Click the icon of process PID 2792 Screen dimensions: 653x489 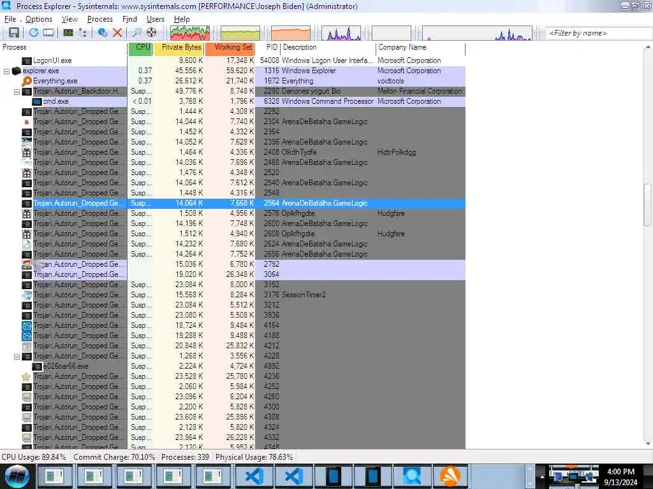point(27,264)
